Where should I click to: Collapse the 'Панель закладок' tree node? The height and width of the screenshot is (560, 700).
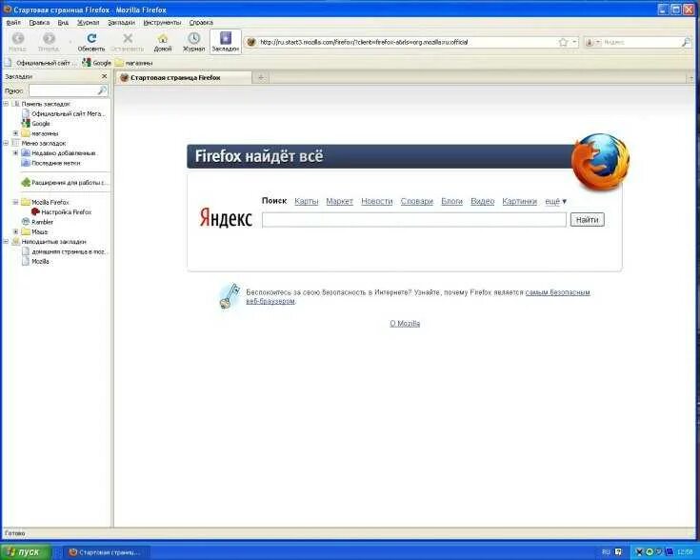pyautogui.click(x=6, y=104)
